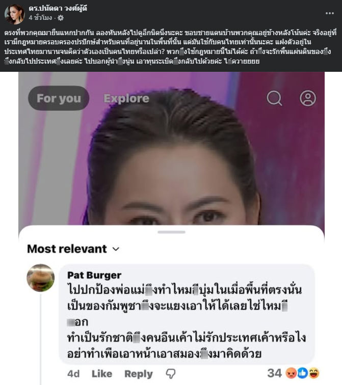342x385 pixels.
Task: Reply to Pat Burger's comment
Action: 139,374
